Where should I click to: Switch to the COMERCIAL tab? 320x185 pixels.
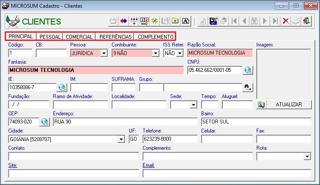point(79,37)
